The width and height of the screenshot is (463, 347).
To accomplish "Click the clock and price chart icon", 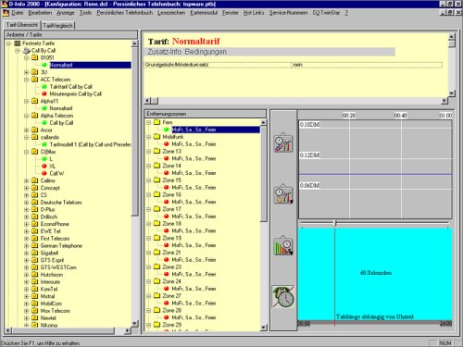I will pos(283,143).
